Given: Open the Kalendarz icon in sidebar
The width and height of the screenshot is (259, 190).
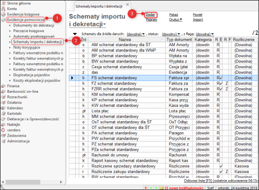Looking at the screenshot, I should pyautogui.click(x=3, y=108).
